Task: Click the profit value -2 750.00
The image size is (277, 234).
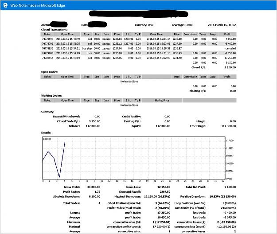Action: 230,53
